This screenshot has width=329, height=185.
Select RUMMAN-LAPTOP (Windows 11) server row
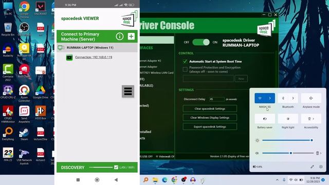97,48
